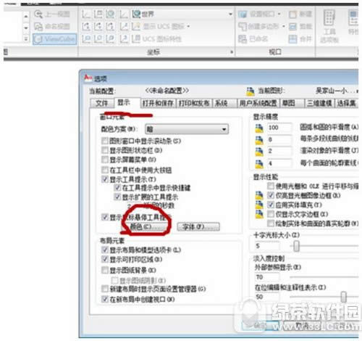Click the Fonts button
The height and width of the screenshot is (341, 362).
[198, 227]
